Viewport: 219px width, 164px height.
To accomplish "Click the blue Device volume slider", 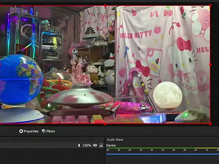I will [x=162, y=154].
